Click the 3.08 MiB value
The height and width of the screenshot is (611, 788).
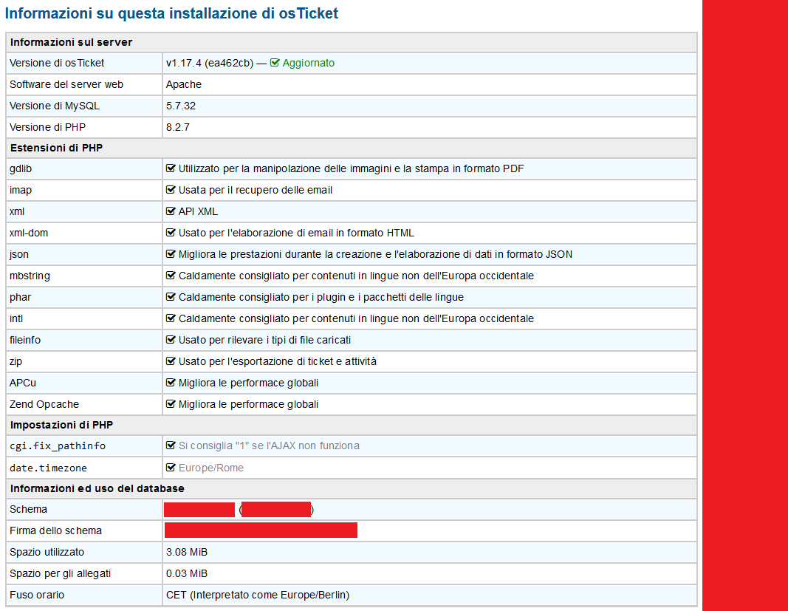[x=186, y=552]
